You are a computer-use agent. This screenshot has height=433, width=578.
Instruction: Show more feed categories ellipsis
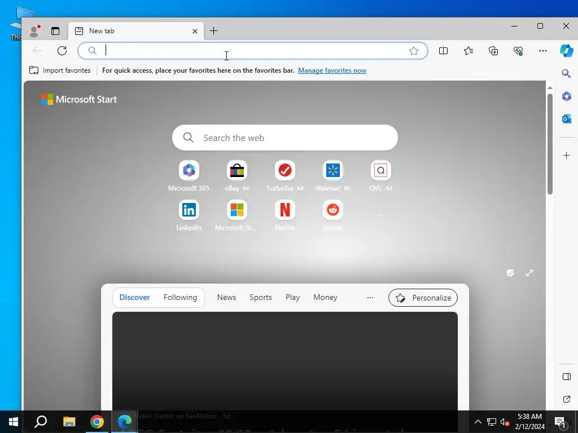pos(370,298)
